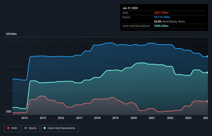This screenshot has height=136, width=212.
Task: Click the blue Equity legend dot
Action: pyautogui.click(x=26, y=128)
